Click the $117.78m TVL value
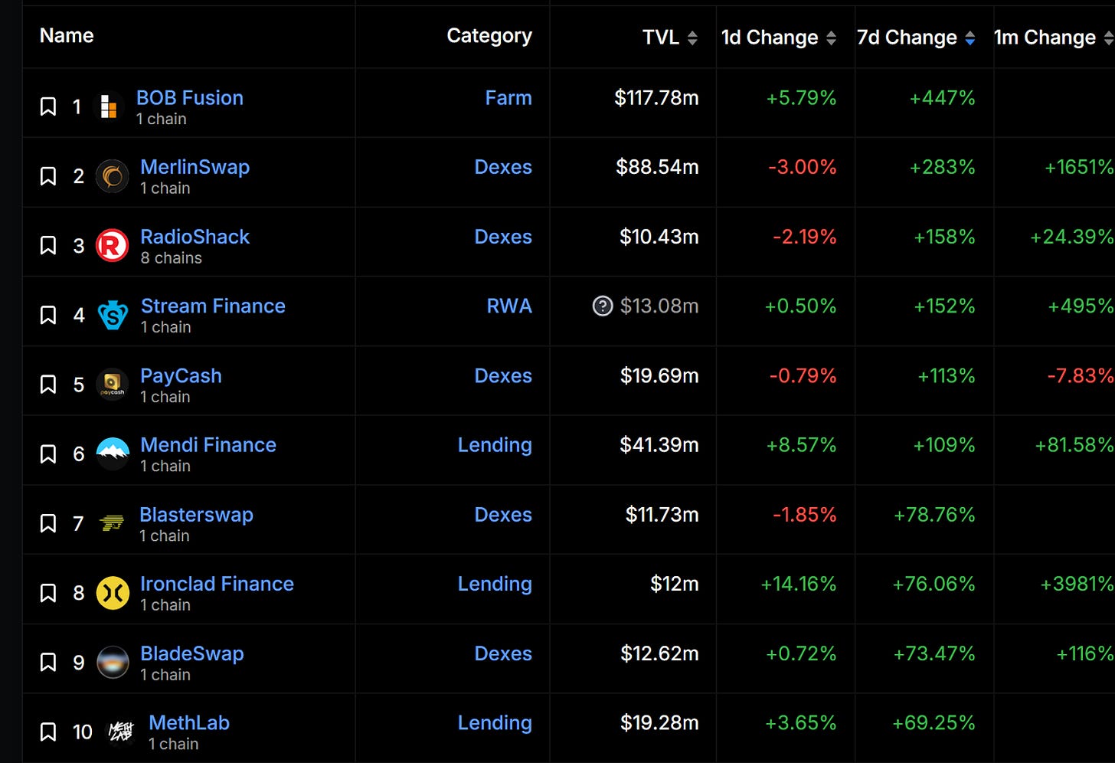1115x763 pixels. 656,98
